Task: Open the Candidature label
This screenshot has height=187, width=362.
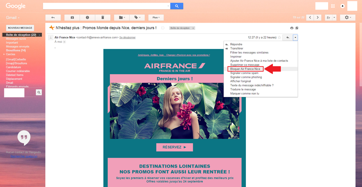Action: 13,67
